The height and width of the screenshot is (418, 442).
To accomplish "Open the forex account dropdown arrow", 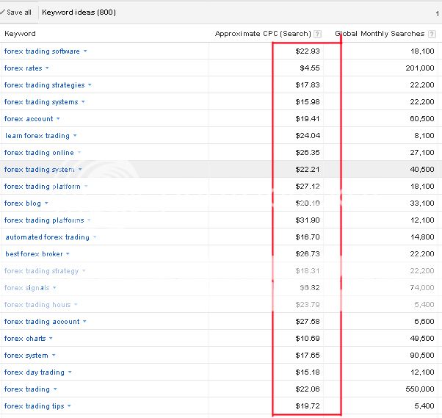I will 59,119.
